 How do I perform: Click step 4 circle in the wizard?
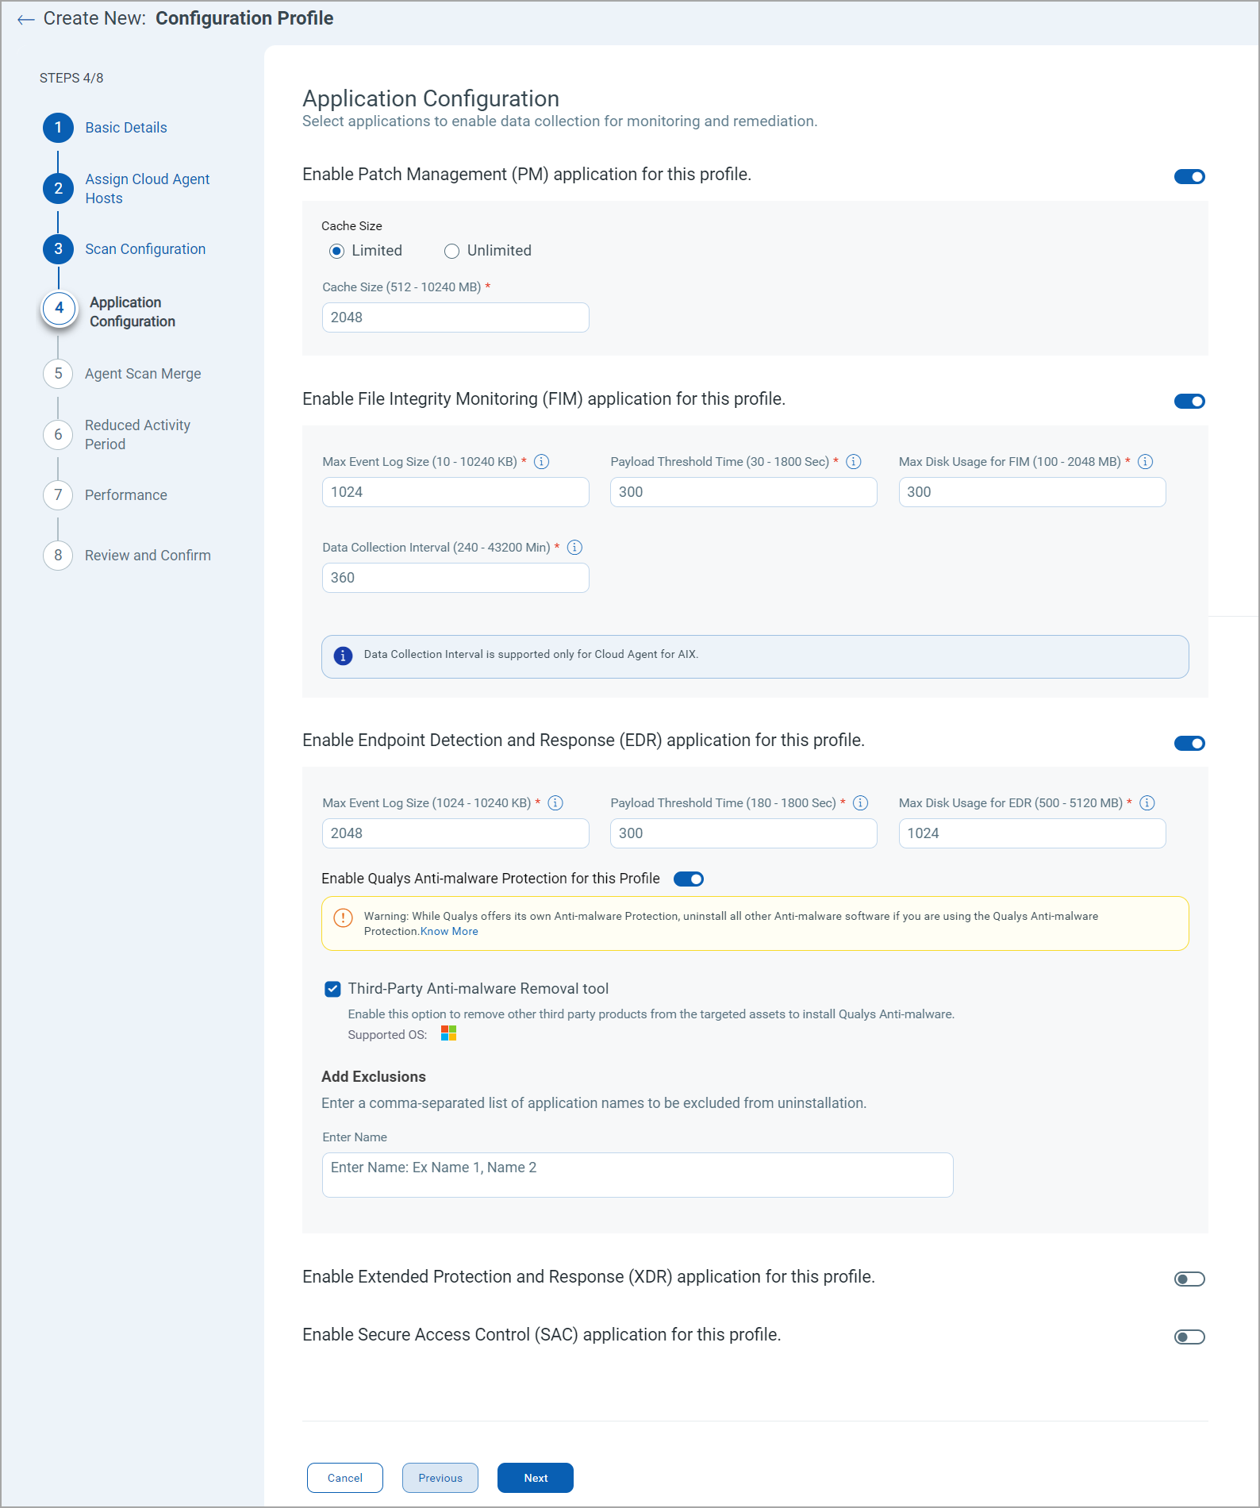59,308
